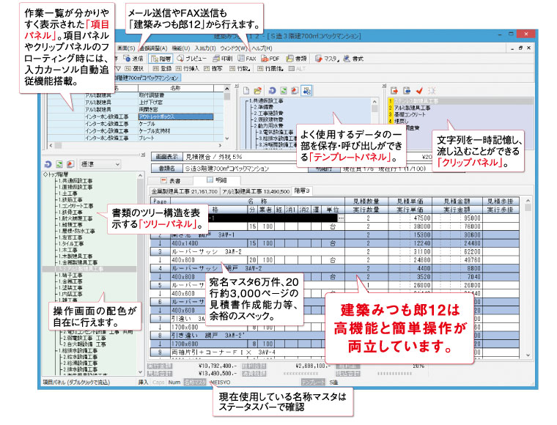Open the 行数 row count dropdown
This screenshot has width=557, height=425.
point(240,69)
